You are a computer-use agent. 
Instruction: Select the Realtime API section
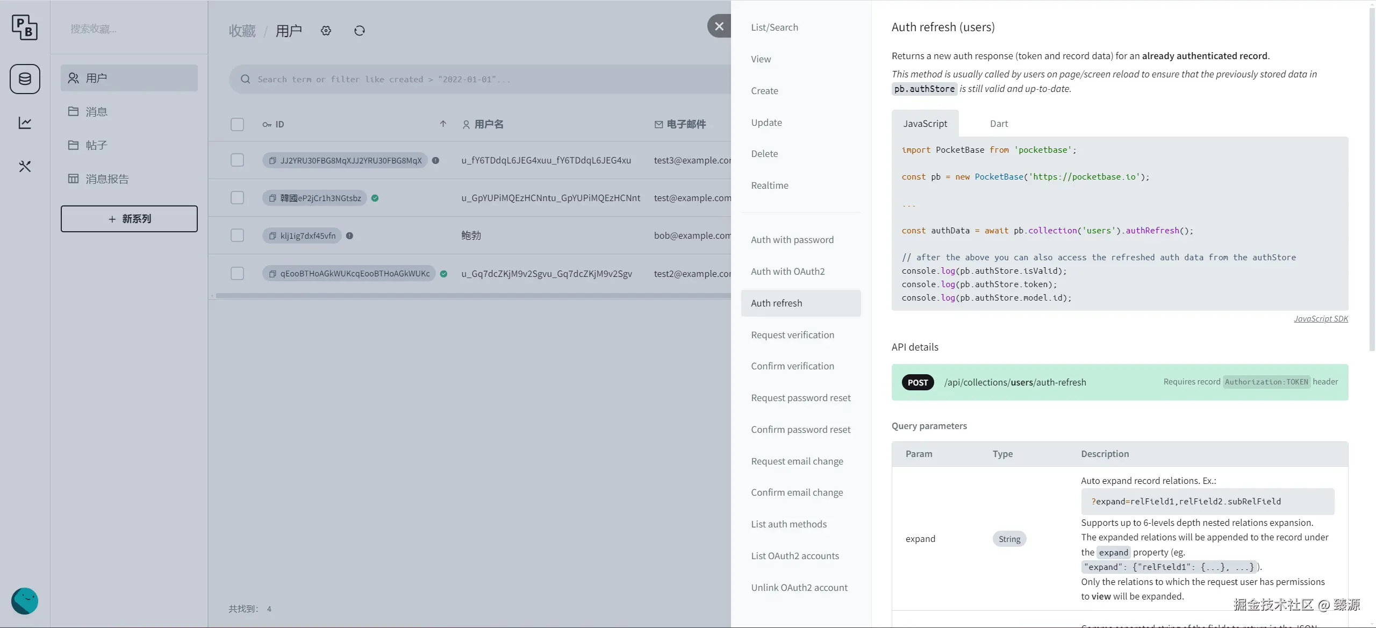(x=769, y=185)
